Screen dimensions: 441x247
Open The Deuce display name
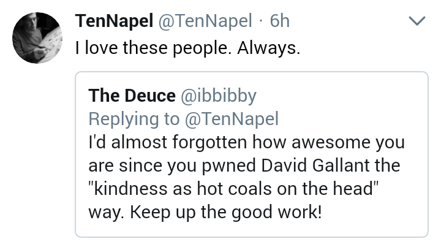(x=132, y=96)
